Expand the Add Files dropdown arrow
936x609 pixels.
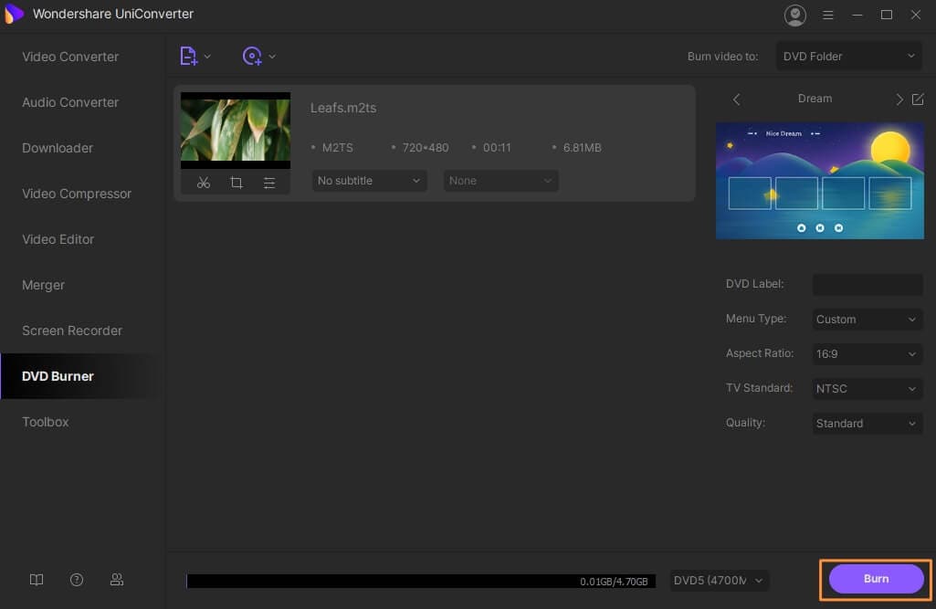click(x=207, y=57)
